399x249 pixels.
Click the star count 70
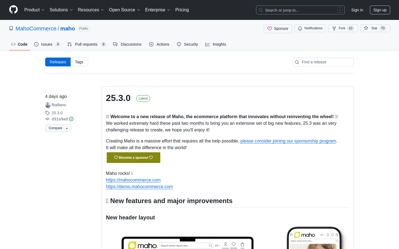(383, 28)
